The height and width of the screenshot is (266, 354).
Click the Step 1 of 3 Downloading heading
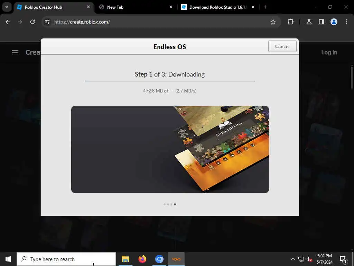click(x=170, y=74)
